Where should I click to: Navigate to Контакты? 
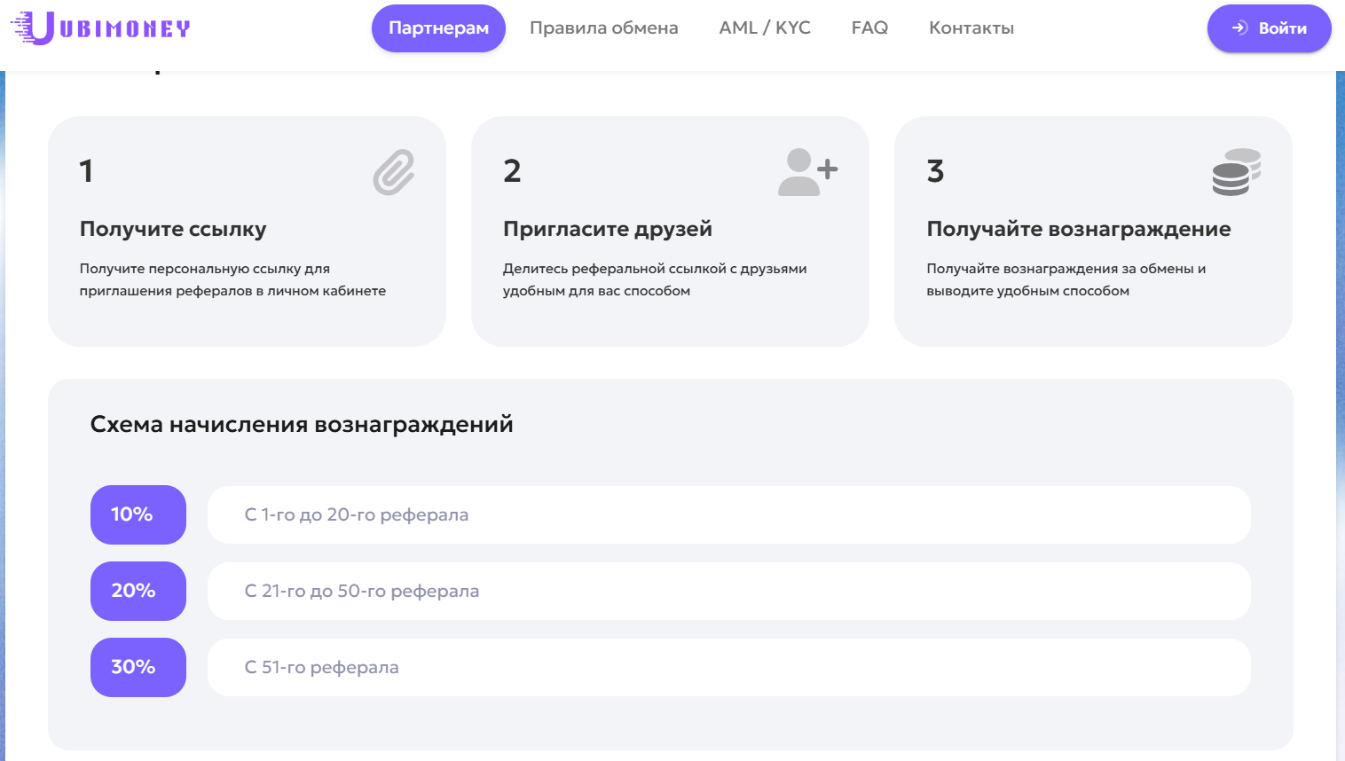971,28
